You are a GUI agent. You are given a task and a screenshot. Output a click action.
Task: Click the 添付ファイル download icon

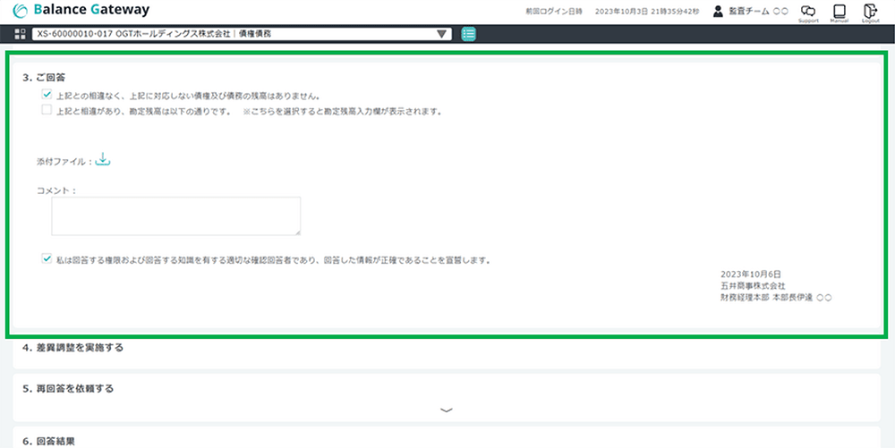click(x=102, y=160)
